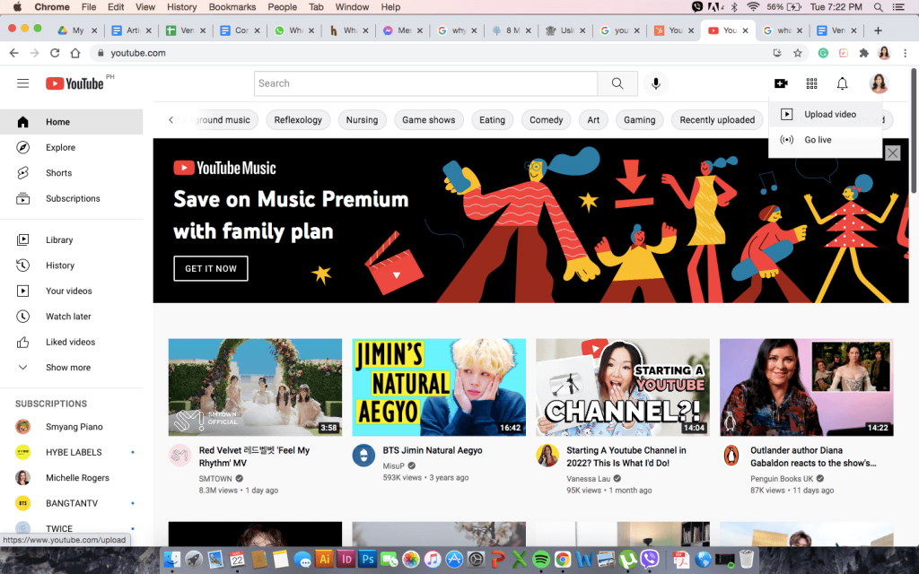919x574 pixels.
Task: Toggle the sidebar with the hamburger icon
Action: tap(22, 83)
